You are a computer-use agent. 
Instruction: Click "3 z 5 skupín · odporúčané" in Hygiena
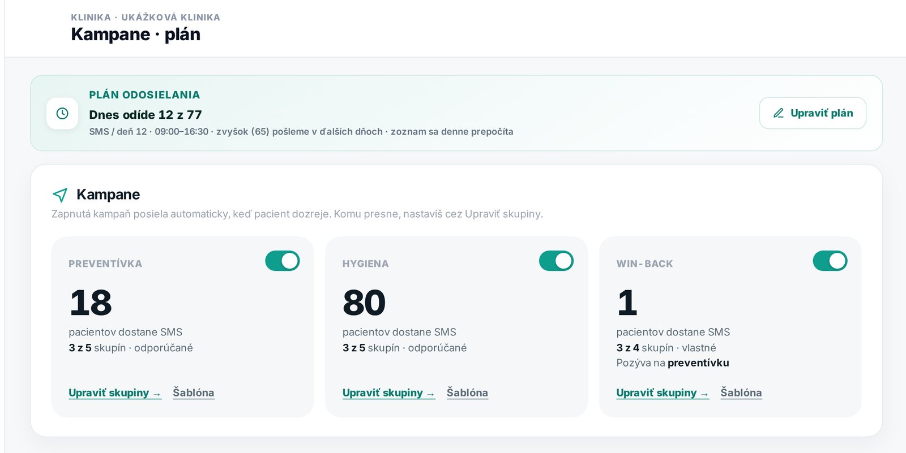coord(404,348)
